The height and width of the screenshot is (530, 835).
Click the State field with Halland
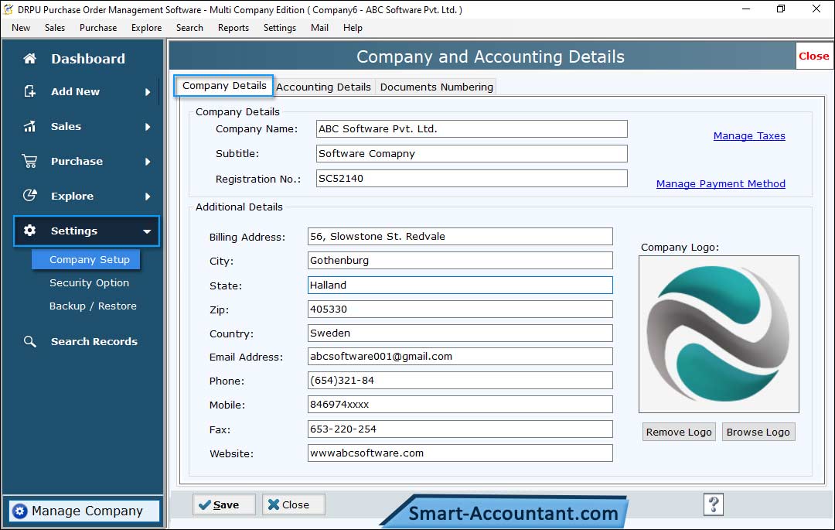coord(460,285)
